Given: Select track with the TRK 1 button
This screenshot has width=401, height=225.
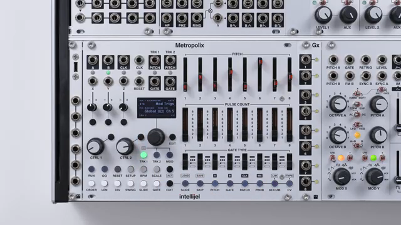Looking at the screenshot, I should click(143, 155).
